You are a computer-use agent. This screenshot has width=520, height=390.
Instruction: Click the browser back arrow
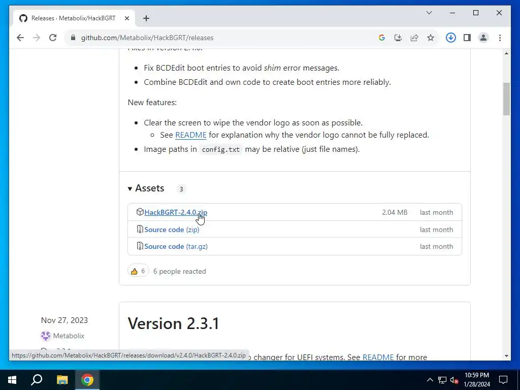coord(20,38)
